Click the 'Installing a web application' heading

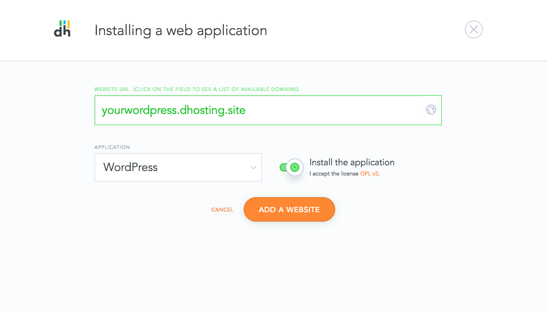pyautogui.click(x=181, y=31)
